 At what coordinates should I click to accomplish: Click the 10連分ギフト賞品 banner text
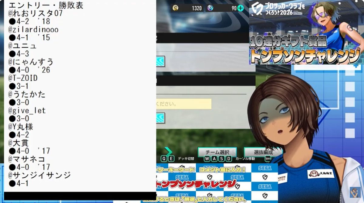[288, 42]
